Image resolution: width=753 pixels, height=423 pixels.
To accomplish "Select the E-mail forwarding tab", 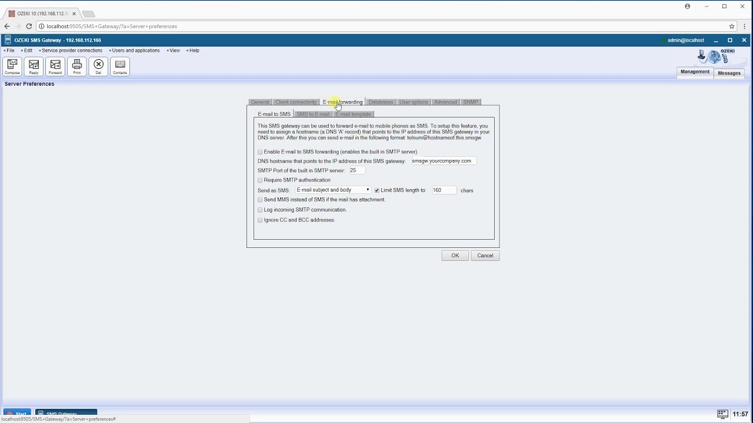I will (x=342, y=102).
